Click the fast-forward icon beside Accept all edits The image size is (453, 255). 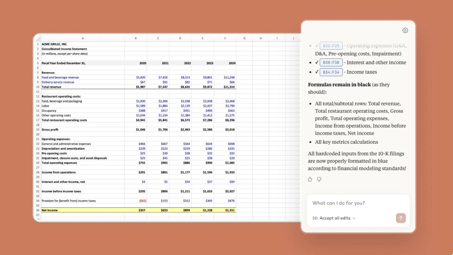coord(315,218)
